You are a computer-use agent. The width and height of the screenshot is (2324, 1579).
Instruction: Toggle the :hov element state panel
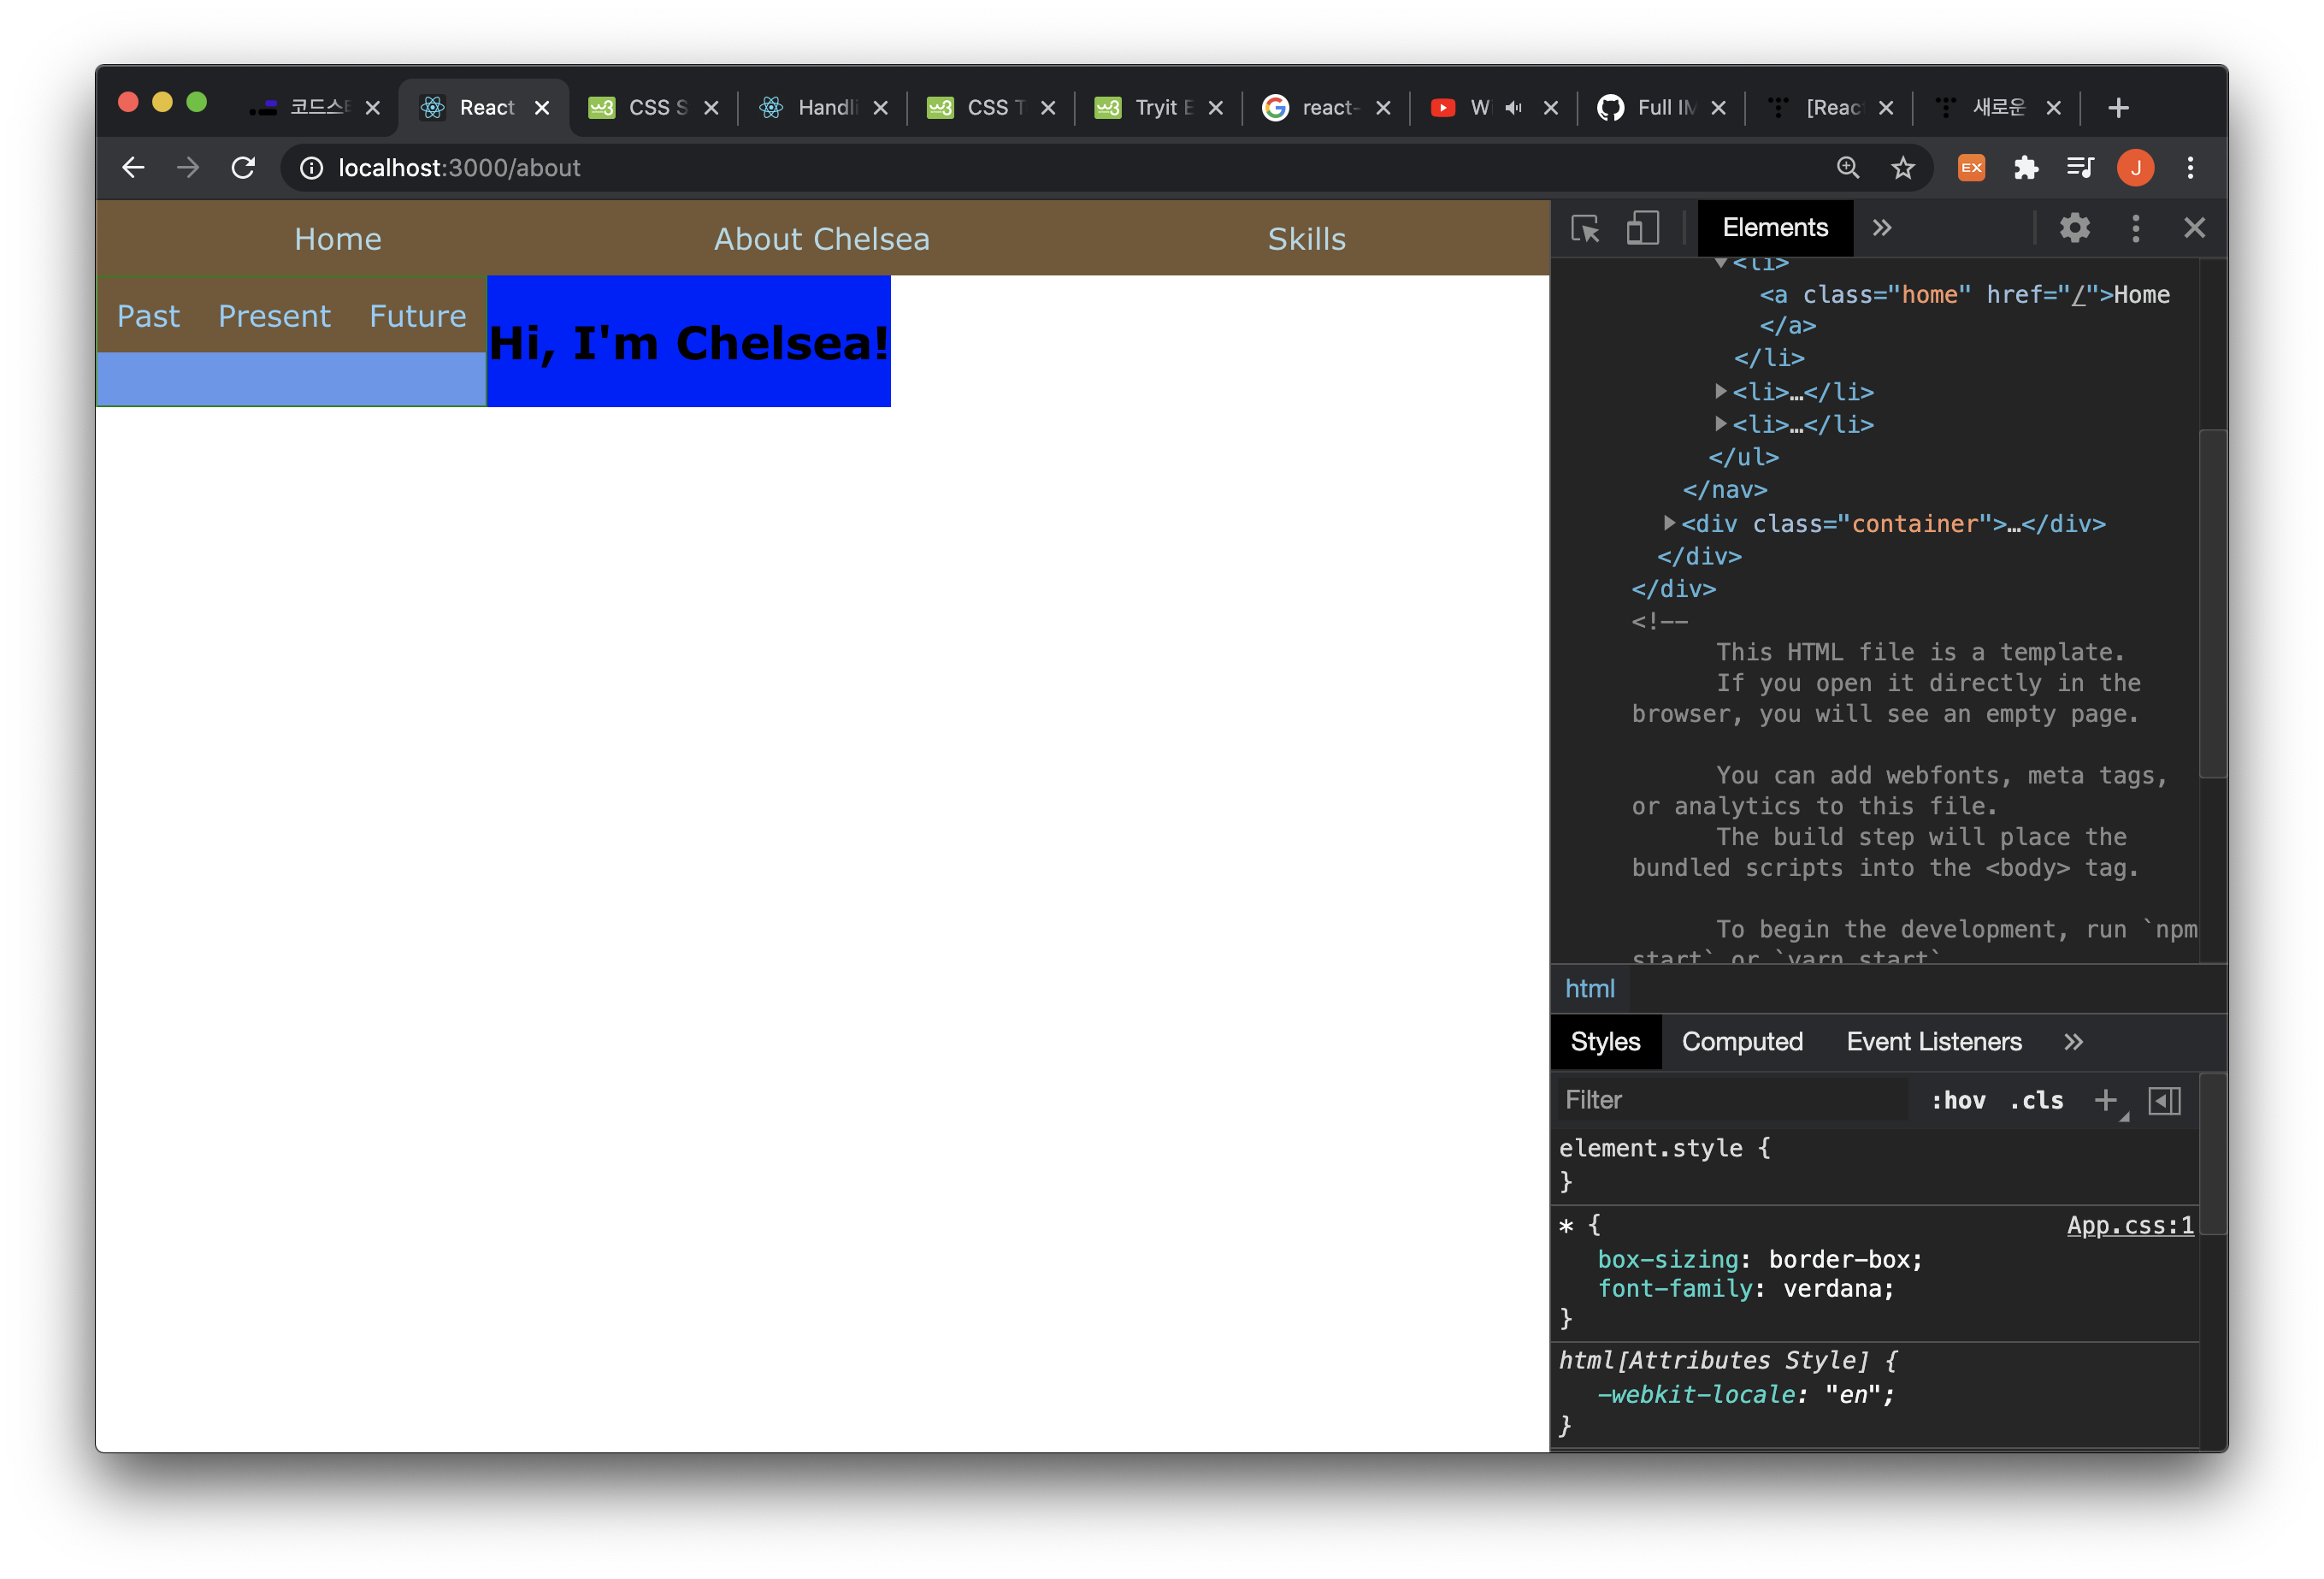tap(1958, 1101)
